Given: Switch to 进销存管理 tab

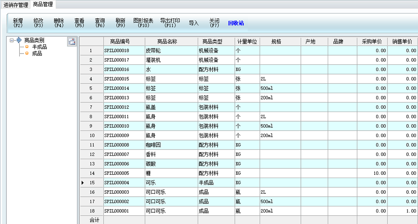Looking at the screenshot, I should pos(16,5).
